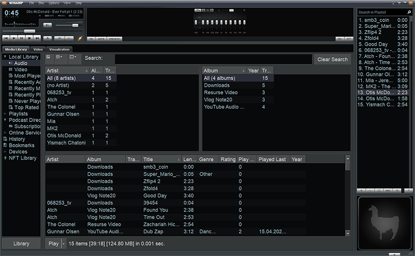Open the File menu

(32, 3)
